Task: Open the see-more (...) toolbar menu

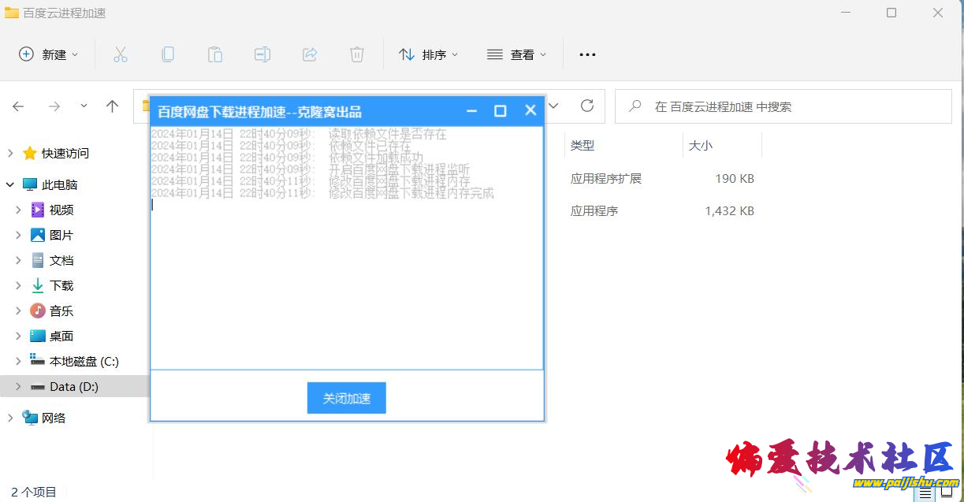Action: pyautogui.click(x=586, y=54)
